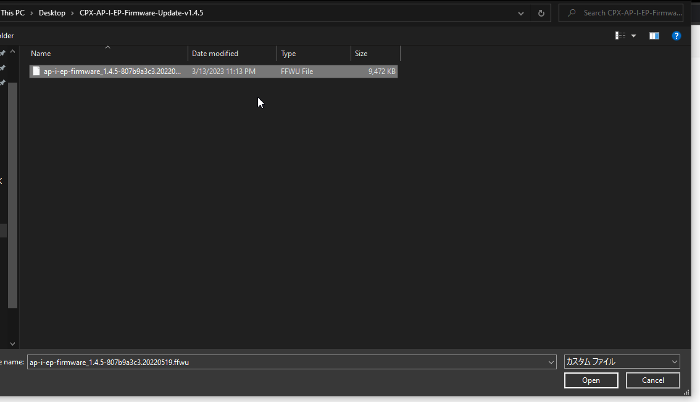Open the address bar history dropdown
Image resolution: width=700 pixels, height=402 pixels.
pos(520,14)
